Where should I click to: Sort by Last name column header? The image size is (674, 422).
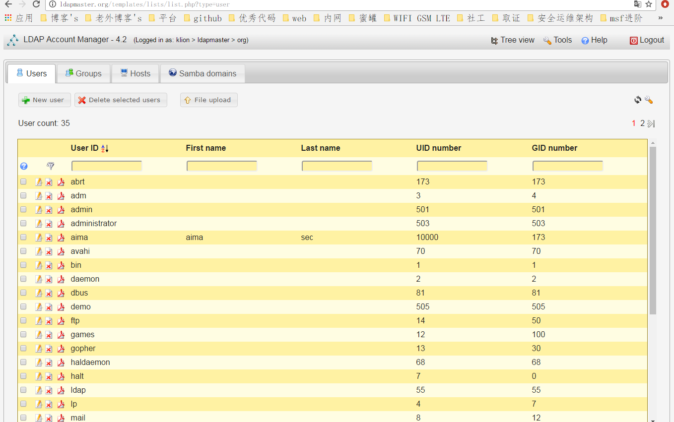(x=321, y=148)
